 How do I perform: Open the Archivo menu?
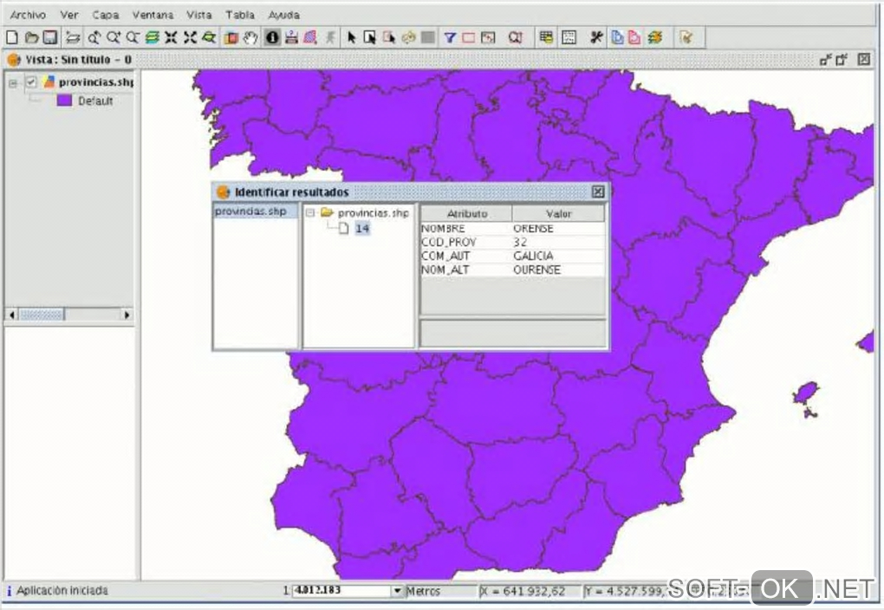[x=28, y=15]
